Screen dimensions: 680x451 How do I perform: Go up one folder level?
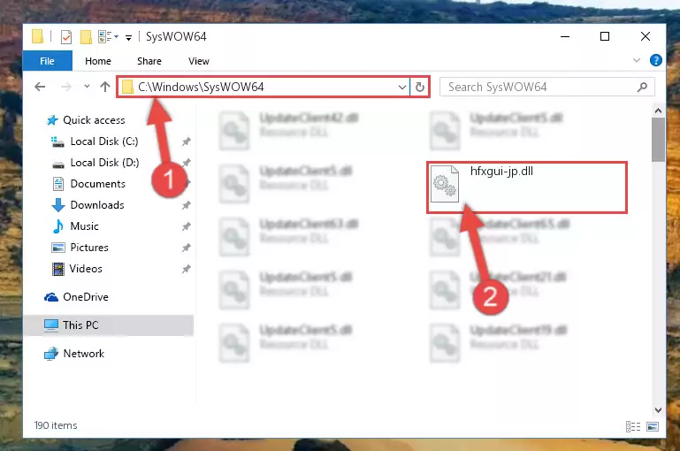click(x=105, y=87)
